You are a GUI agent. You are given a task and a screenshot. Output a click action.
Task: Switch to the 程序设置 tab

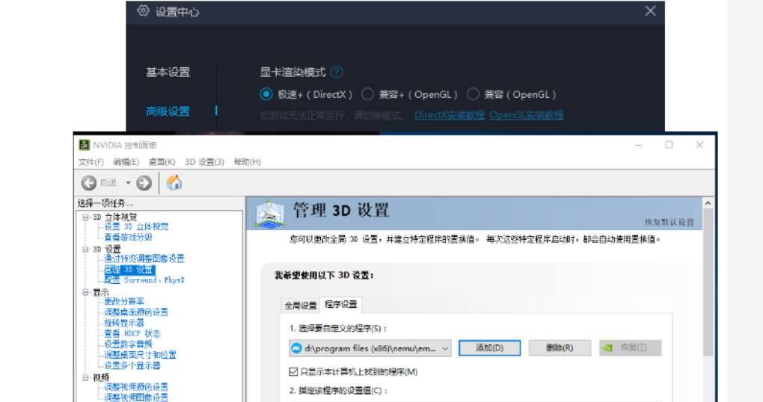[x=340, y=304]
